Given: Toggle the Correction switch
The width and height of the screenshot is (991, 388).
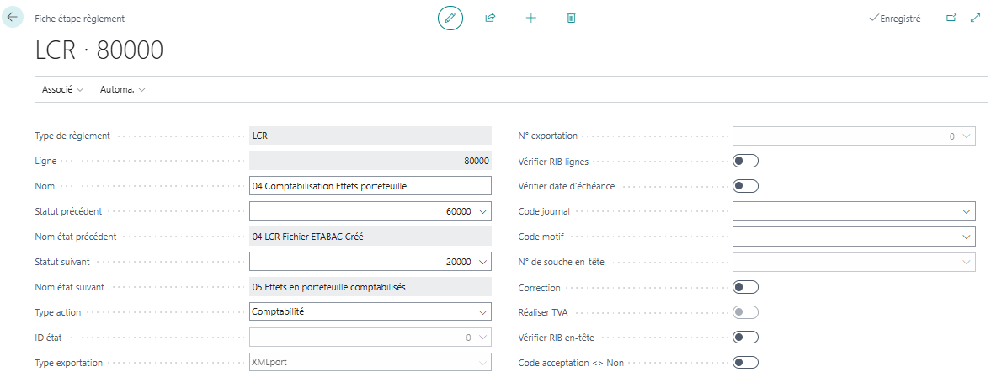Looking at the screenshot, I should [745, 287].
